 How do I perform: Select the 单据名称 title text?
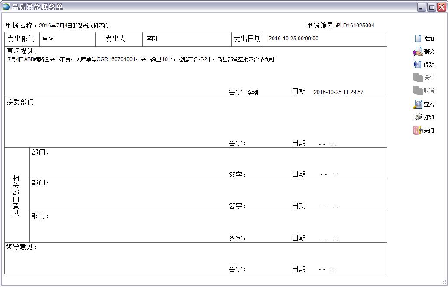tap(74, 25)
